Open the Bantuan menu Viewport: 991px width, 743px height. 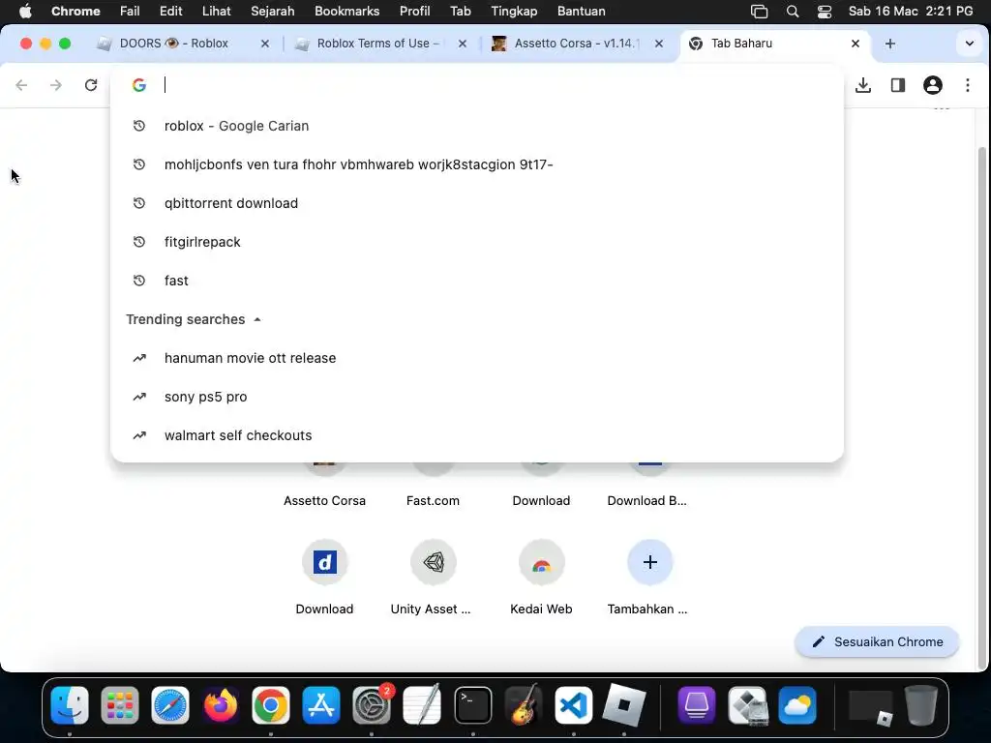pos(581,11)
